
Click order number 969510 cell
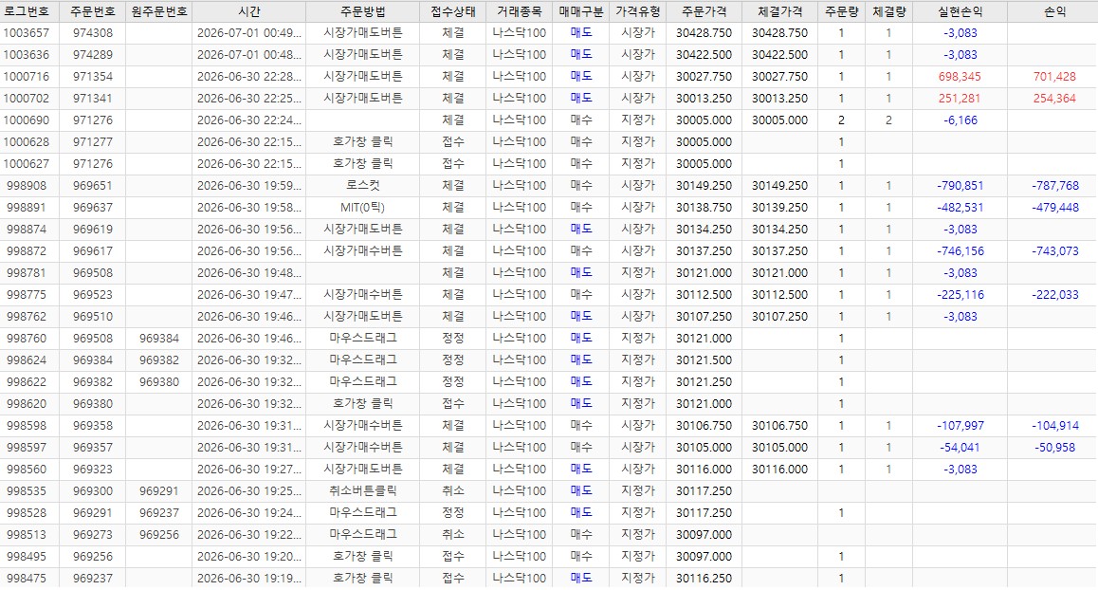click(x=92, y=316)
